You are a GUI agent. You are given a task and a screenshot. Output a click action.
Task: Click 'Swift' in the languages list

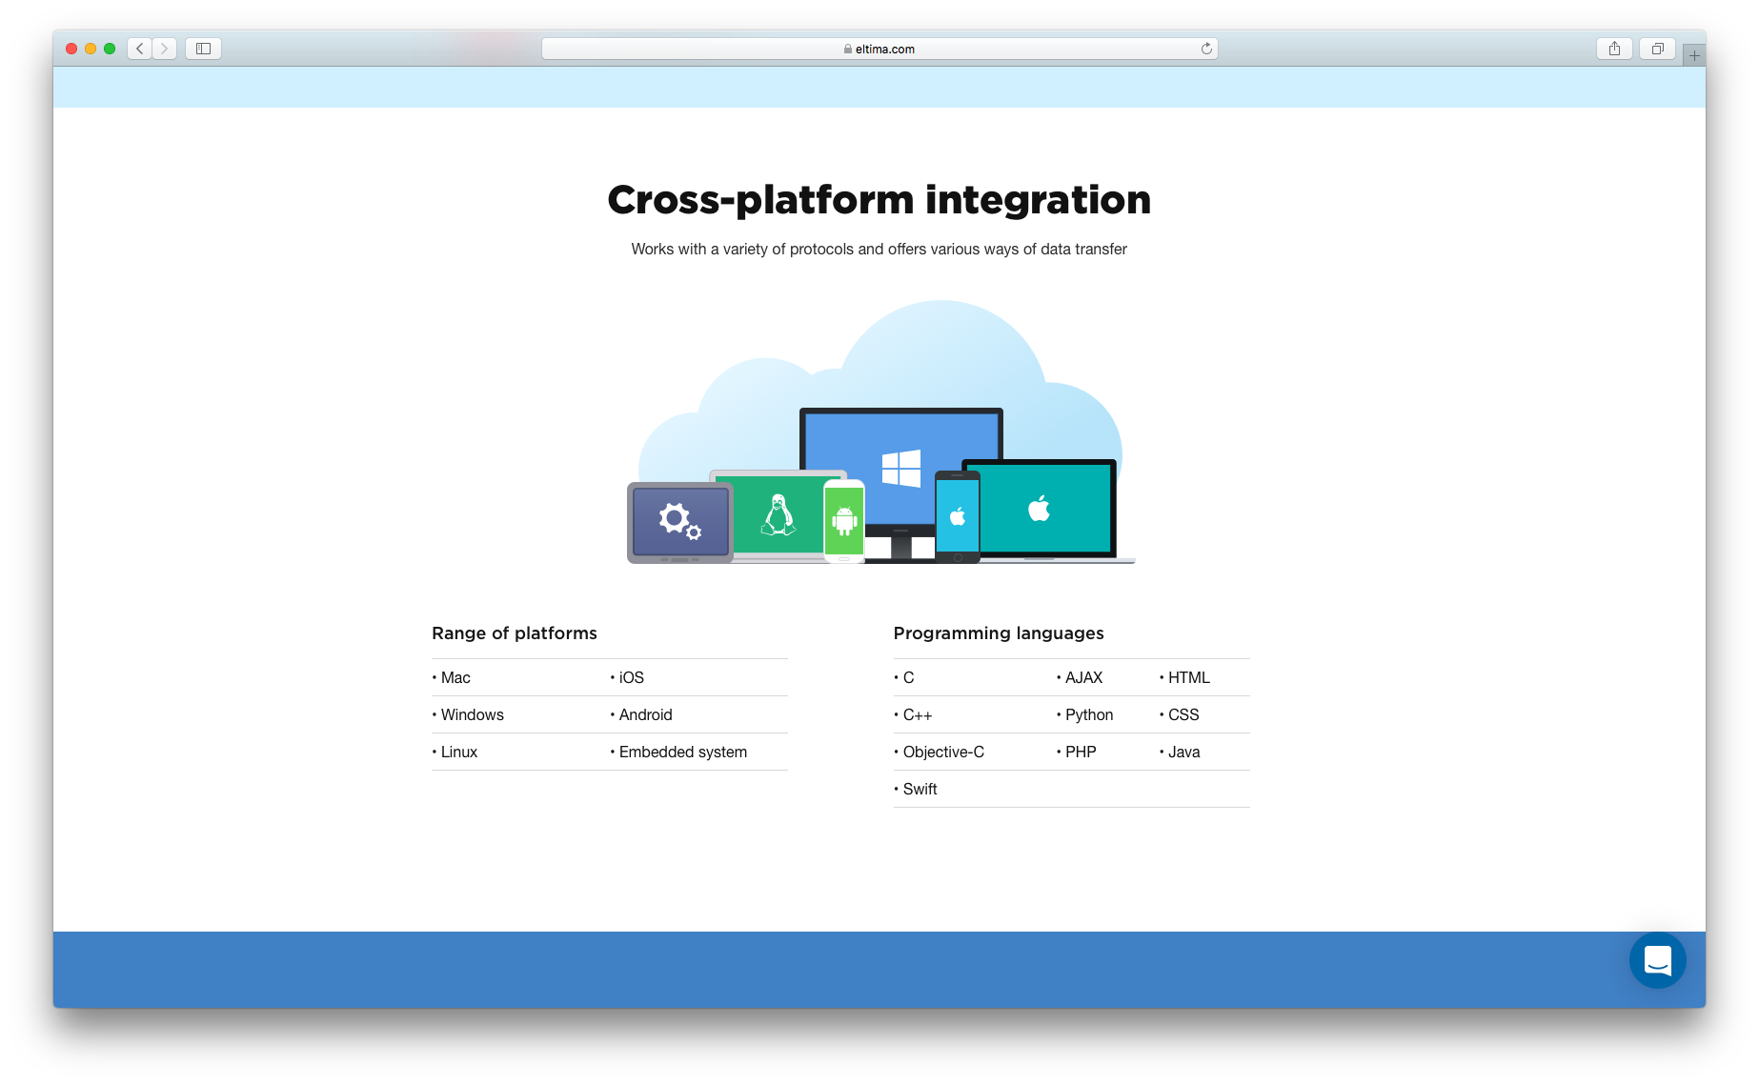[920, 789]
